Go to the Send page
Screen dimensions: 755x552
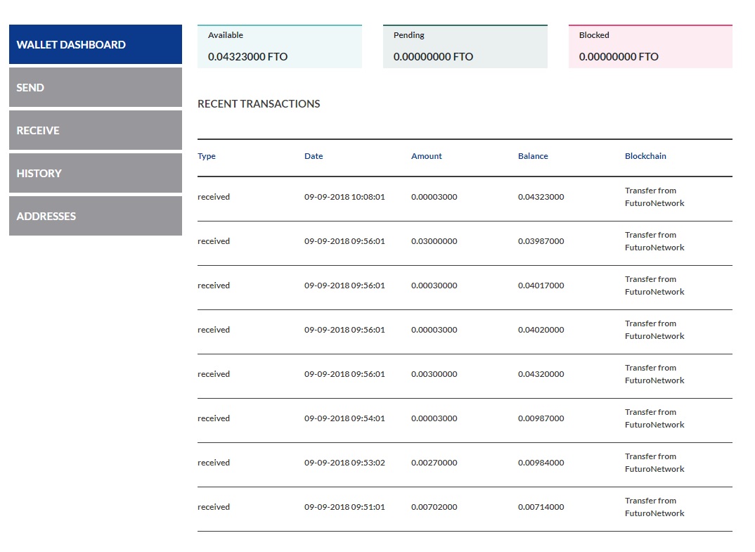(x=96, y=87)
